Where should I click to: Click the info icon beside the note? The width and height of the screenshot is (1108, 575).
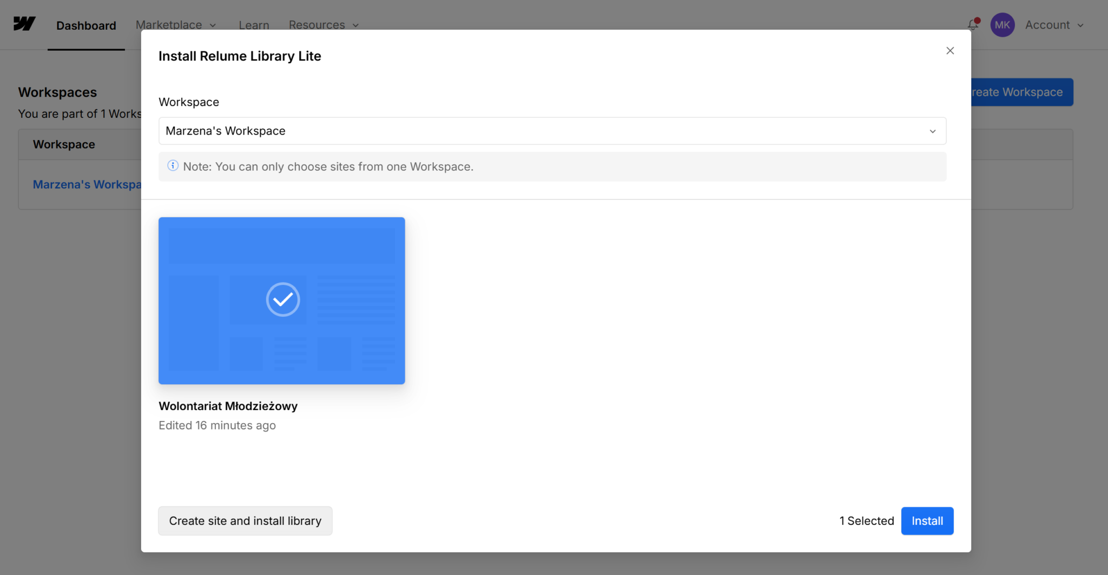click(173, 166)
